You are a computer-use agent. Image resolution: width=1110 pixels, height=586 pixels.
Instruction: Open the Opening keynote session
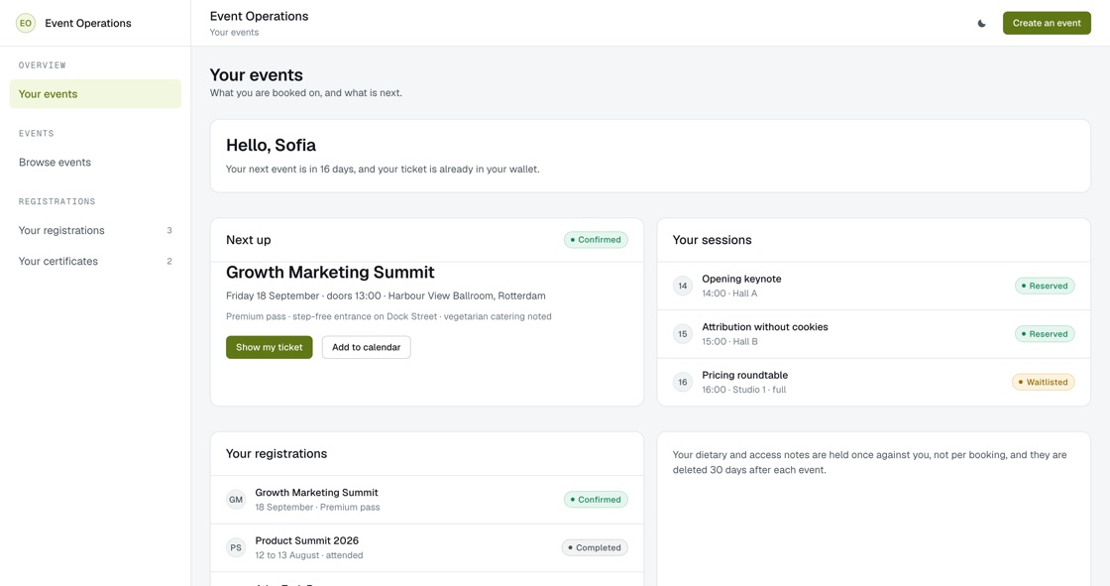[873, 287]
